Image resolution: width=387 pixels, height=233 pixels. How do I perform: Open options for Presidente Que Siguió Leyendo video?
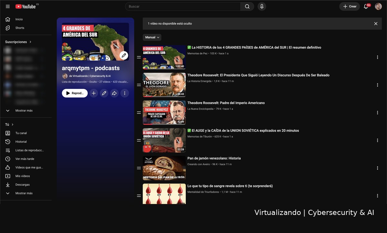click(x=377, y=85)
